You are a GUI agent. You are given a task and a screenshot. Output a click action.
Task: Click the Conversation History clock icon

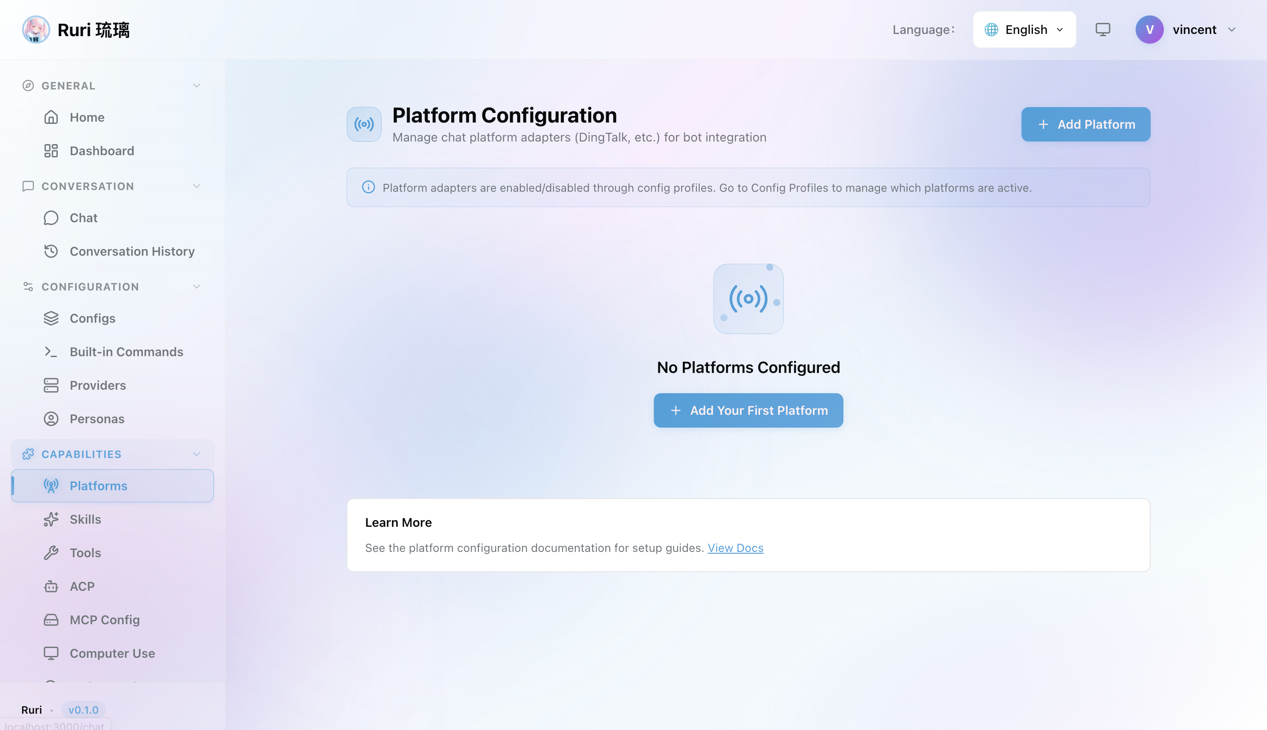51,251
